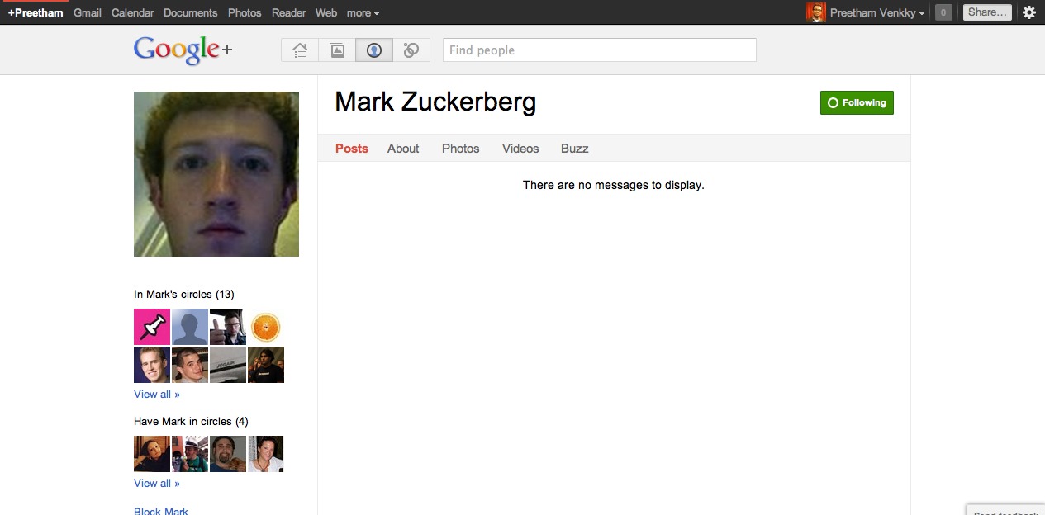Screen dimensions: 1045x515
Task: Expand the 'more' dropdown in top bar
Action: 363,12
